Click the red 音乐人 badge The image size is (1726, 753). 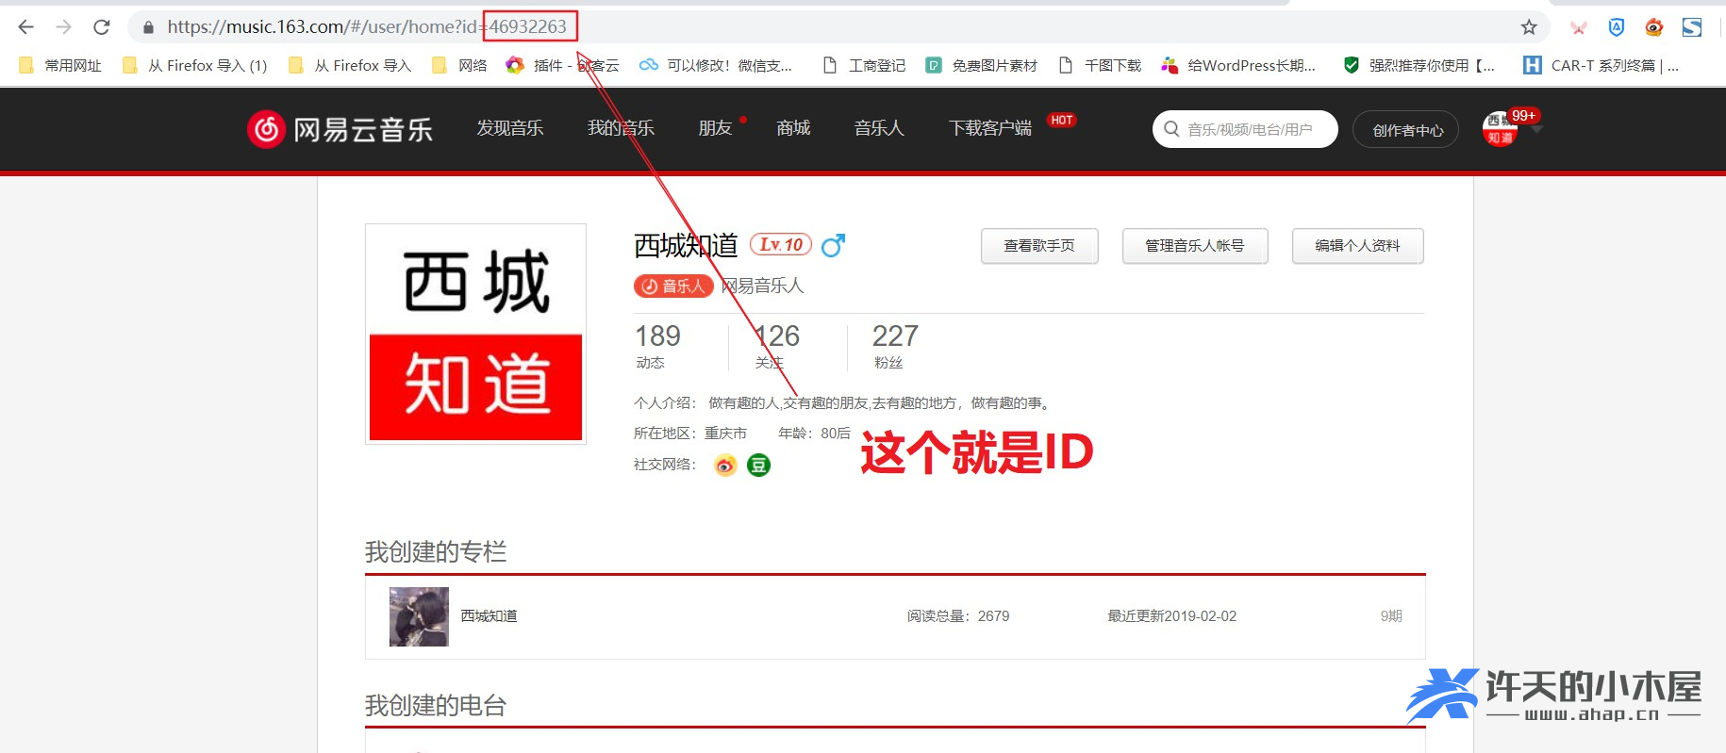673,286
